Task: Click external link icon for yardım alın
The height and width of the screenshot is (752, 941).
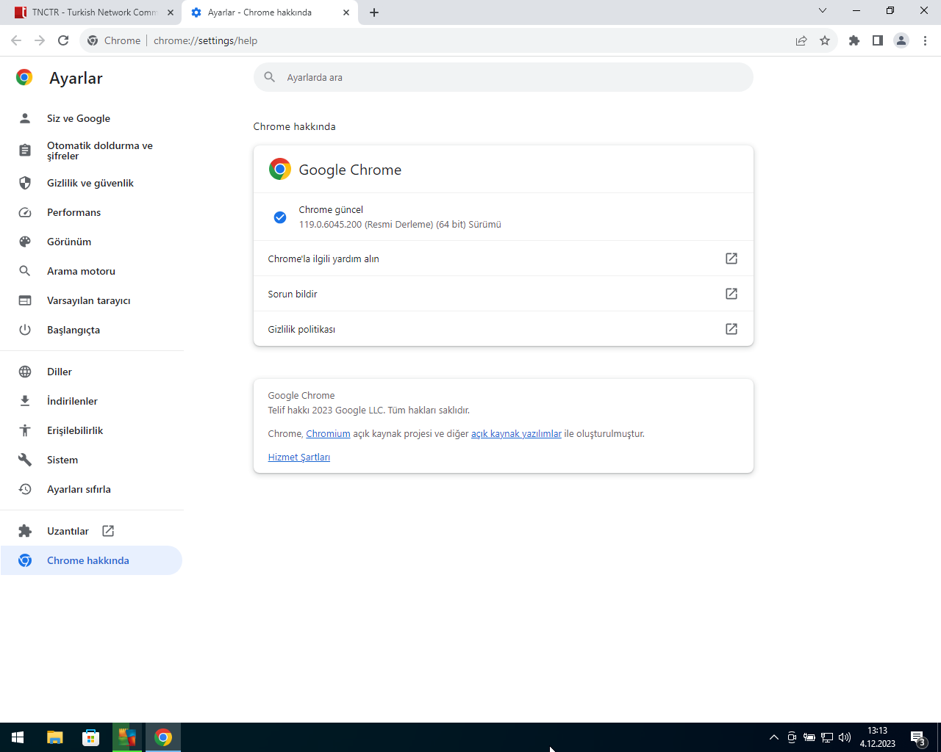Action: pos(731,258)
